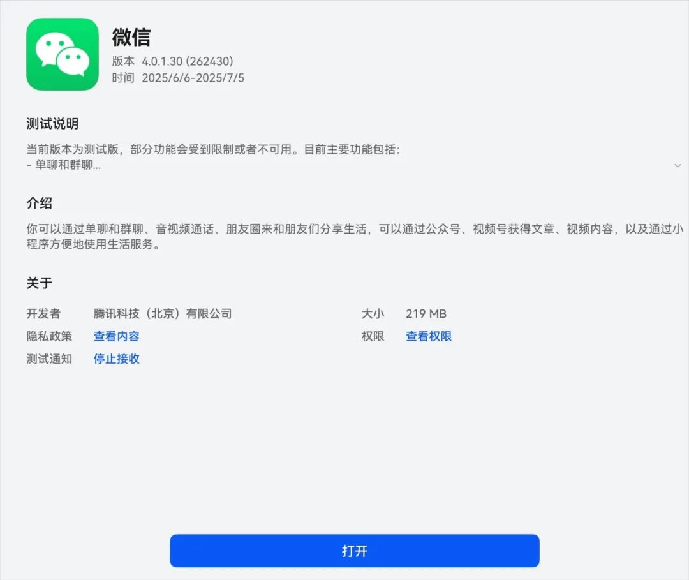Click the introduction paragraph text

[x=355, y=236]
